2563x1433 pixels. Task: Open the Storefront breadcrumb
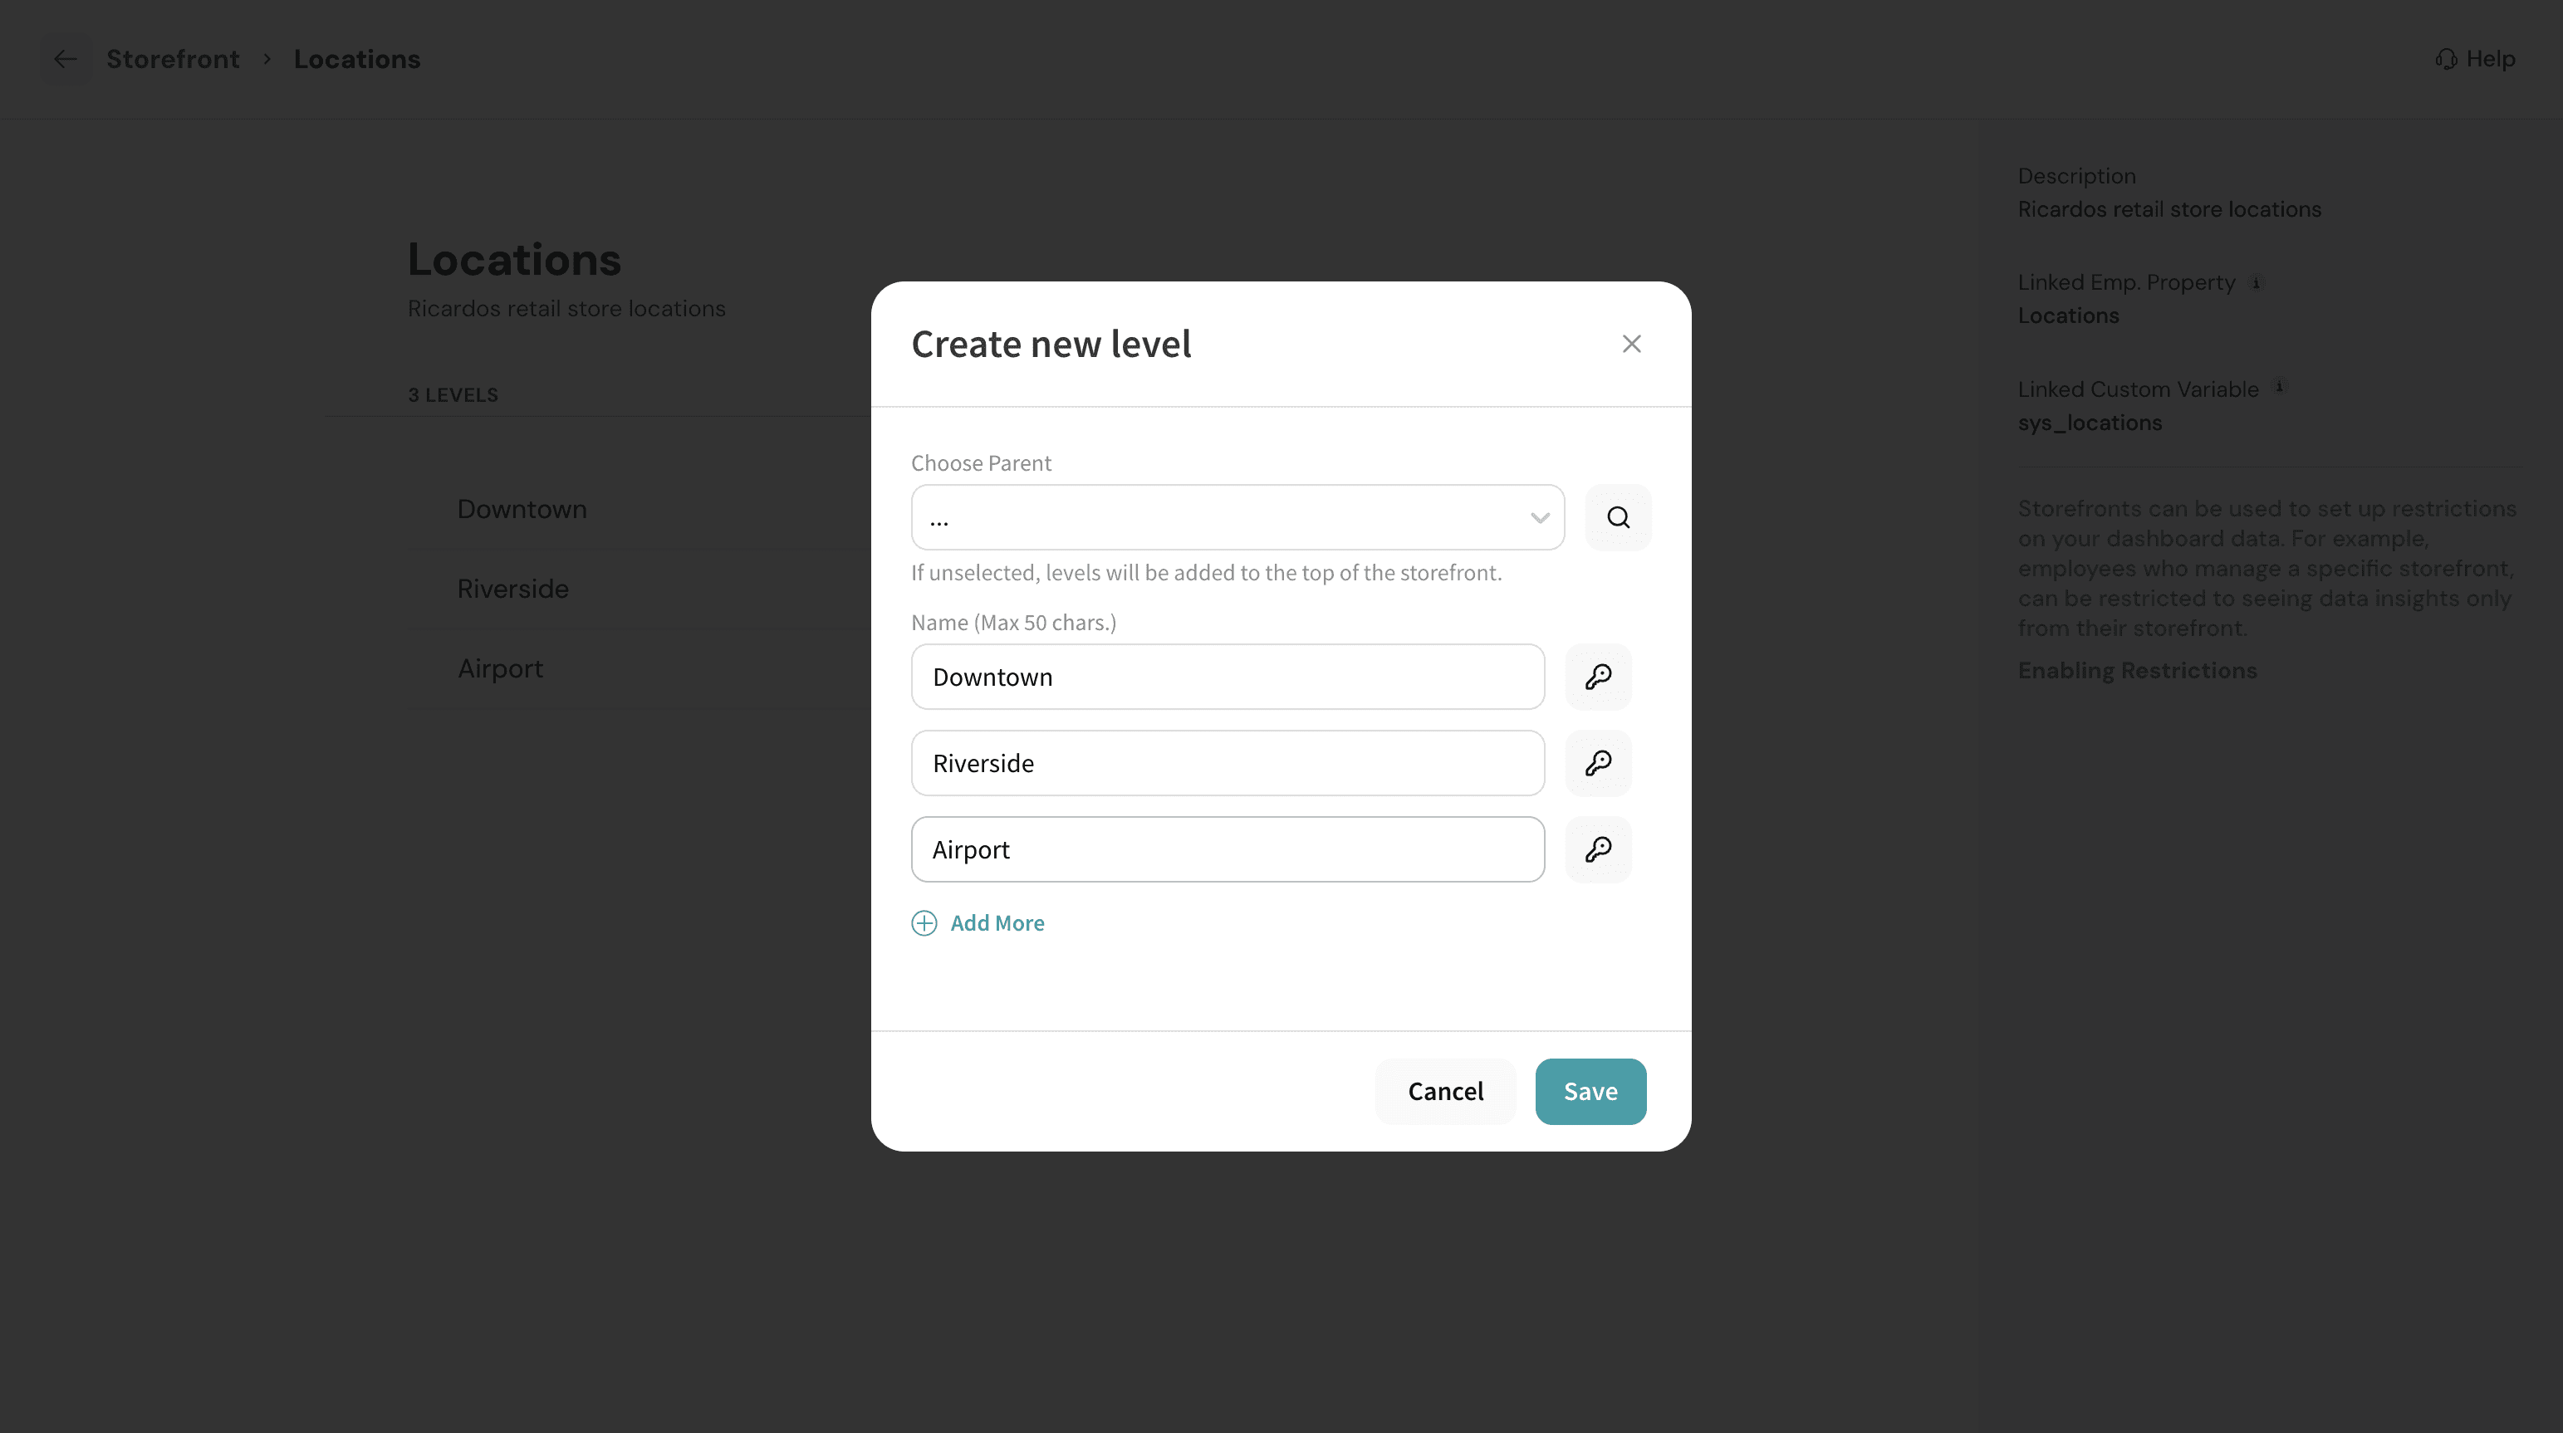click(x=173, y=60)
